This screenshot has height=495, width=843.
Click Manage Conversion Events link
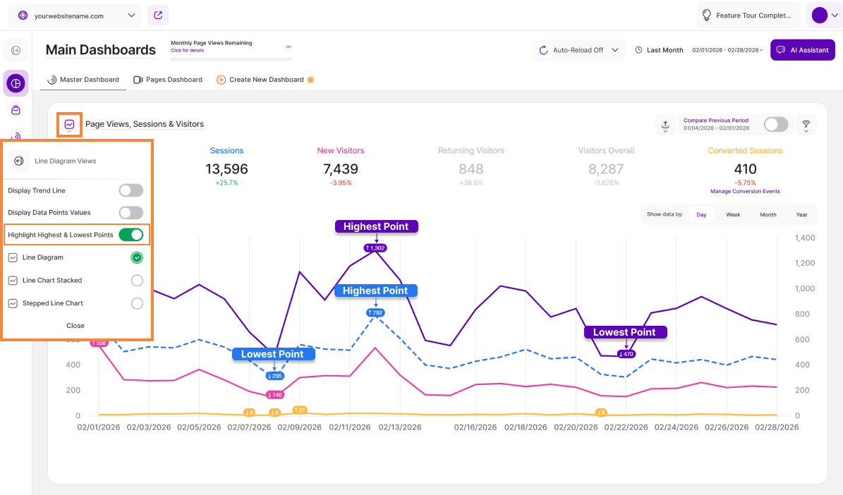745,191
